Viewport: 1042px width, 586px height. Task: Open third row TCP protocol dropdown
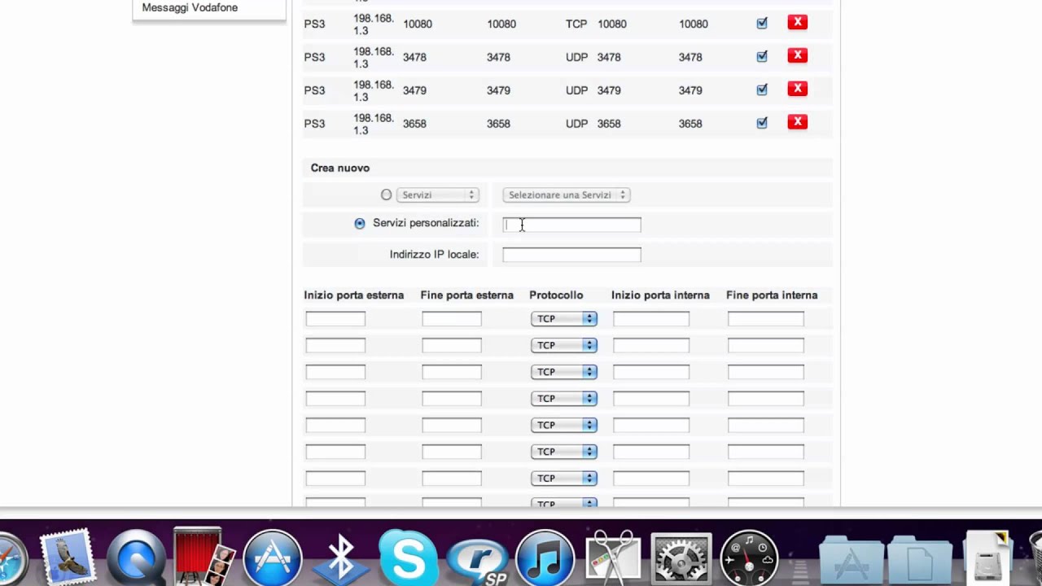tap(564, 372)
